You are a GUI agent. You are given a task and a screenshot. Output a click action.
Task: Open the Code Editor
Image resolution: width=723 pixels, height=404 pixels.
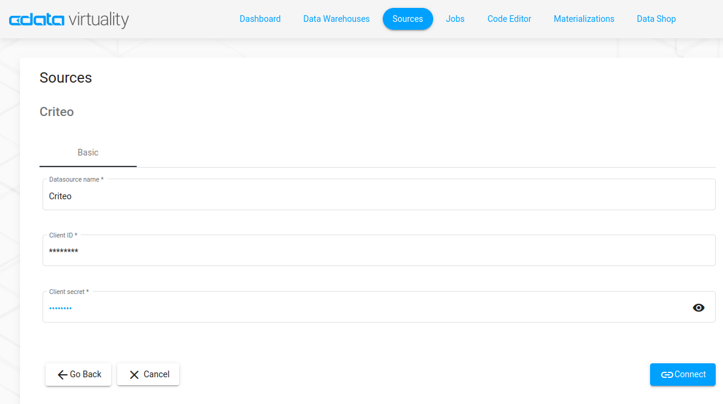509,19
